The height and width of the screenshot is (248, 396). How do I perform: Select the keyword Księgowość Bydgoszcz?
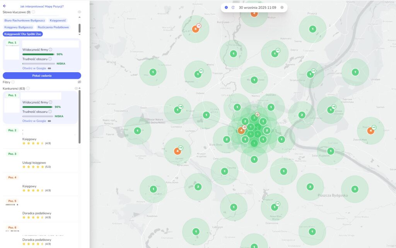(18, 27)
